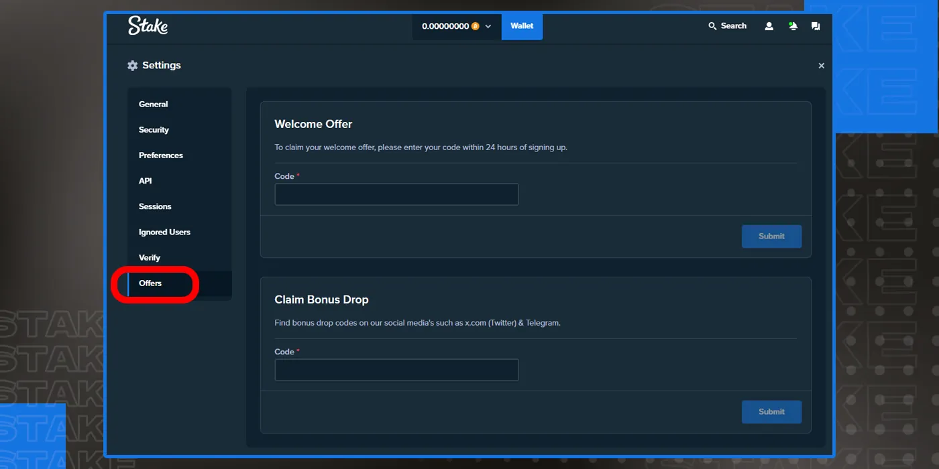Submit the Welcome Offer code

[771, 237]
